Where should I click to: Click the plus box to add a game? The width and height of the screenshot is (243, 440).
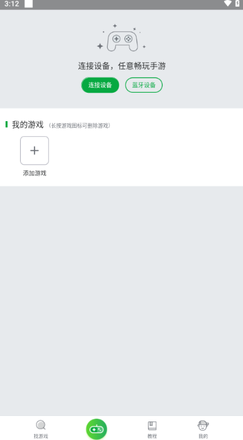[x=35, y=151]
